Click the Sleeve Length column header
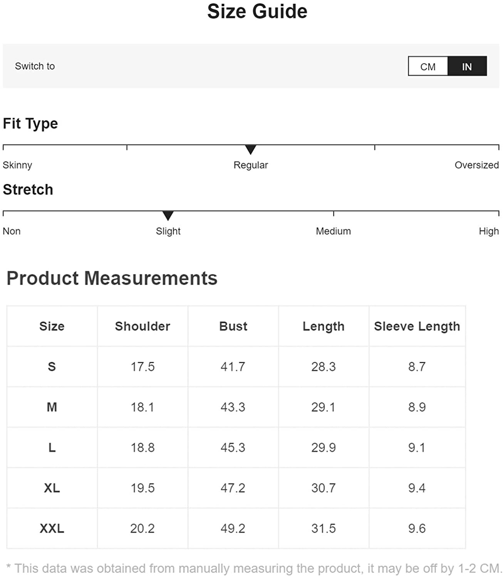503x577 pixels. coord(417,326)
